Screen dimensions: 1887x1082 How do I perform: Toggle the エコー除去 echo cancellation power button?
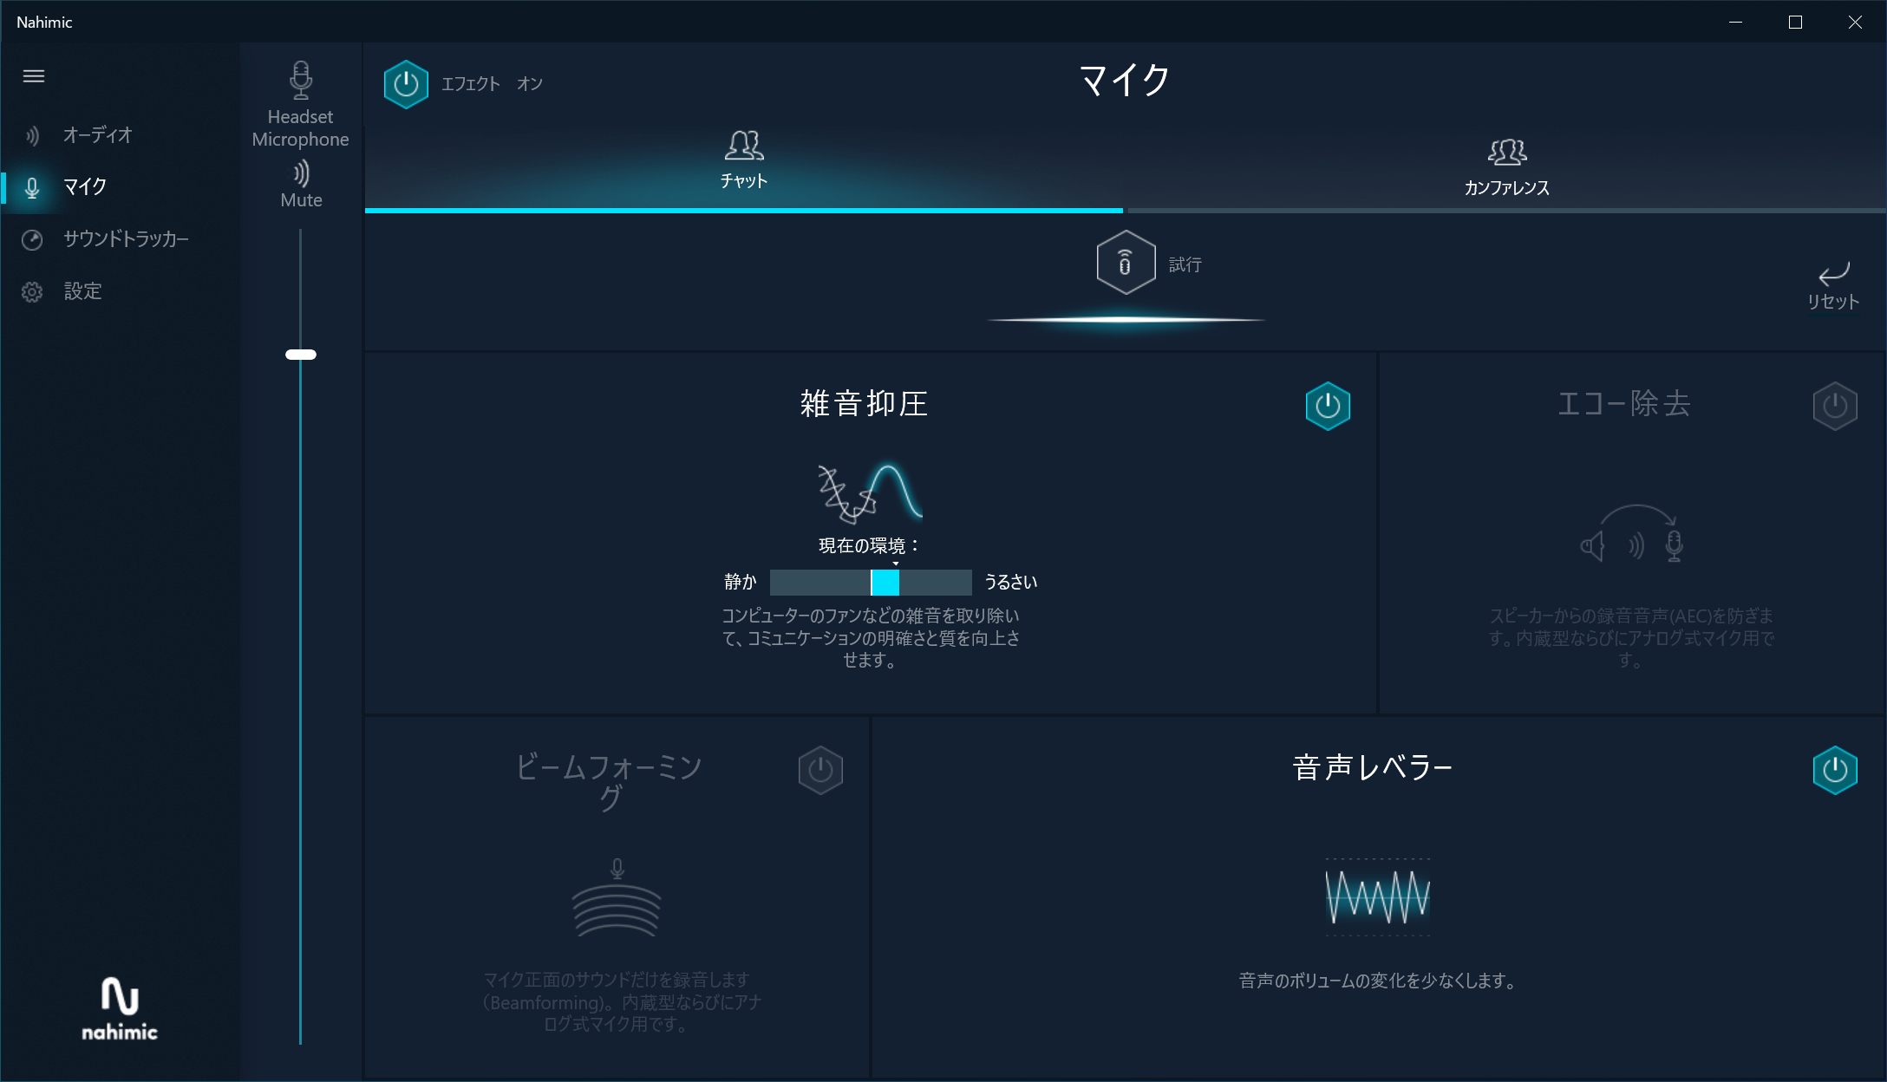click(x=1834, y=406)
